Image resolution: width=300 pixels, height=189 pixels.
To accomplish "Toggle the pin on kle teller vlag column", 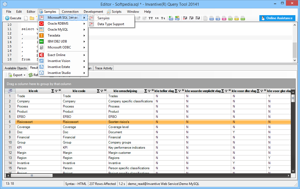I will click(x=183, y=90).
